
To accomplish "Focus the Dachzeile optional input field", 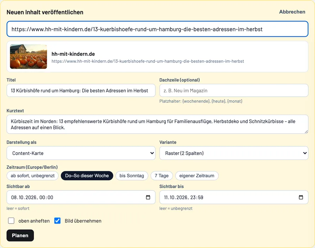I will click(x=234, y=90).
